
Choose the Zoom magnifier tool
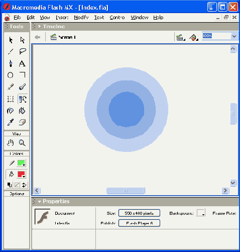[22, 143]
